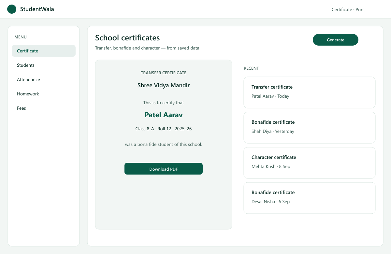Click the Patel Aarav name on certificate
Screen dimensions: 391x254
164,115
